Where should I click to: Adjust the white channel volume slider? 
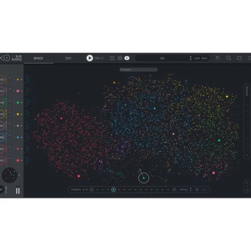click(x=6, y=126)
